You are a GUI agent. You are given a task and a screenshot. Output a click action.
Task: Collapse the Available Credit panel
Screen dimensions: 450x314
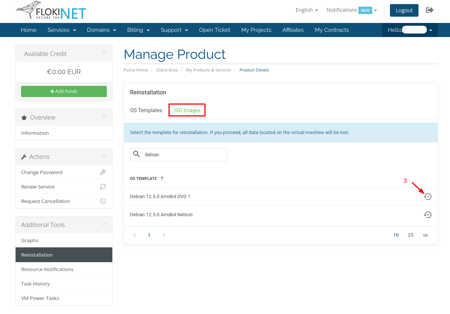[104, 53]
